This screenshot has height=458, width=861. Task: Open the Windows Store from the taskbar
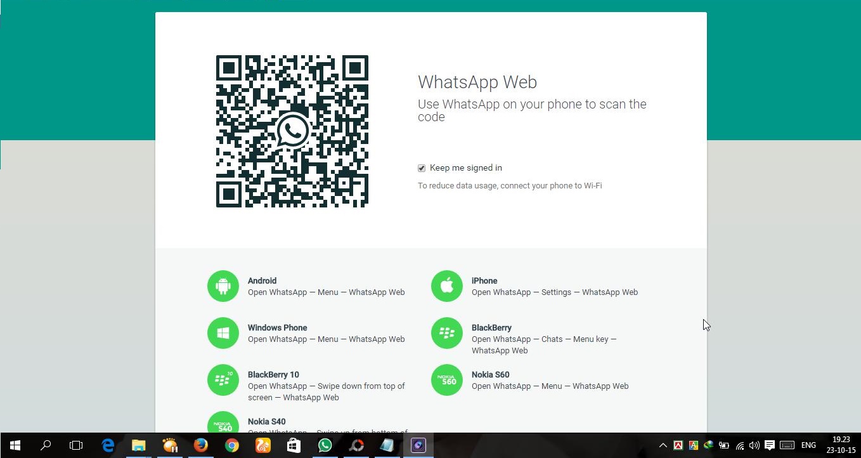click(x=294, y=445)
